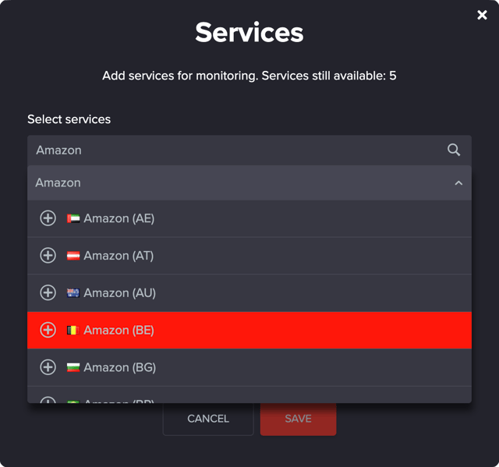Click the search magnifier icon
Viewport: 499px width, 467px height.
[x=454, y=150]
